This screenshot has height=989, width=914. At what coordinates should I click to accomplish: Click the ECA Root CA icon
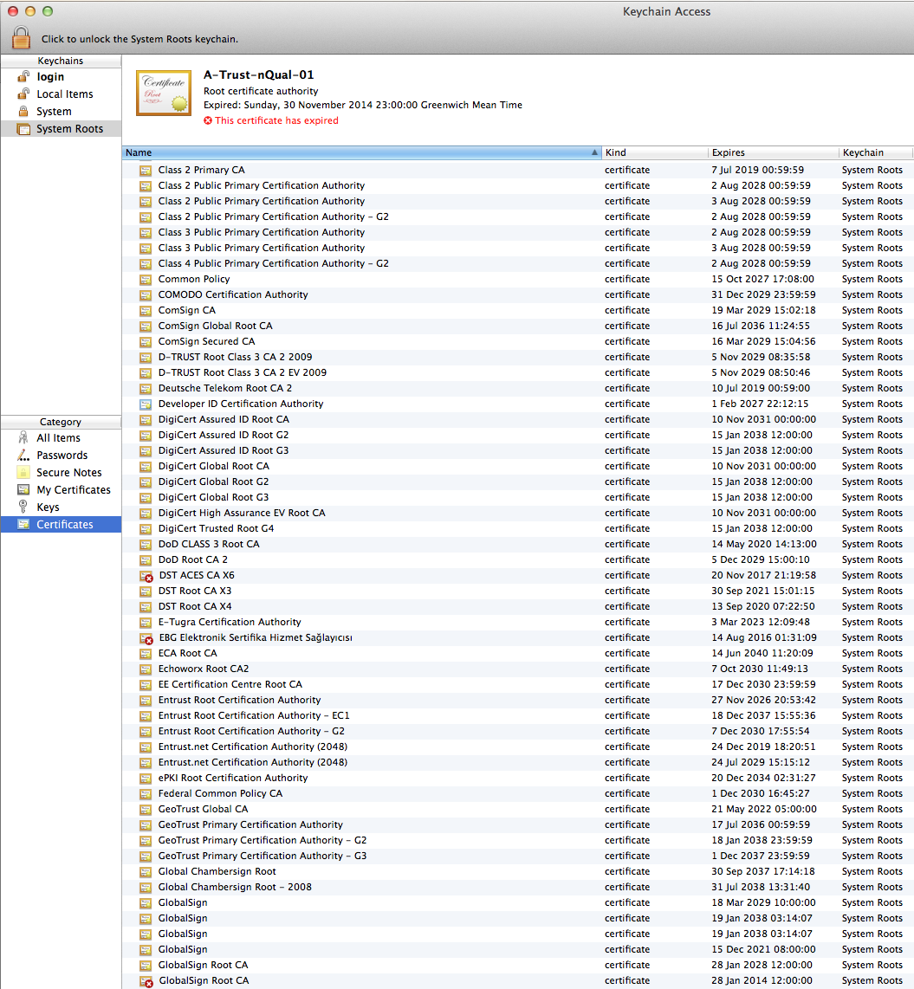(145, 654)
